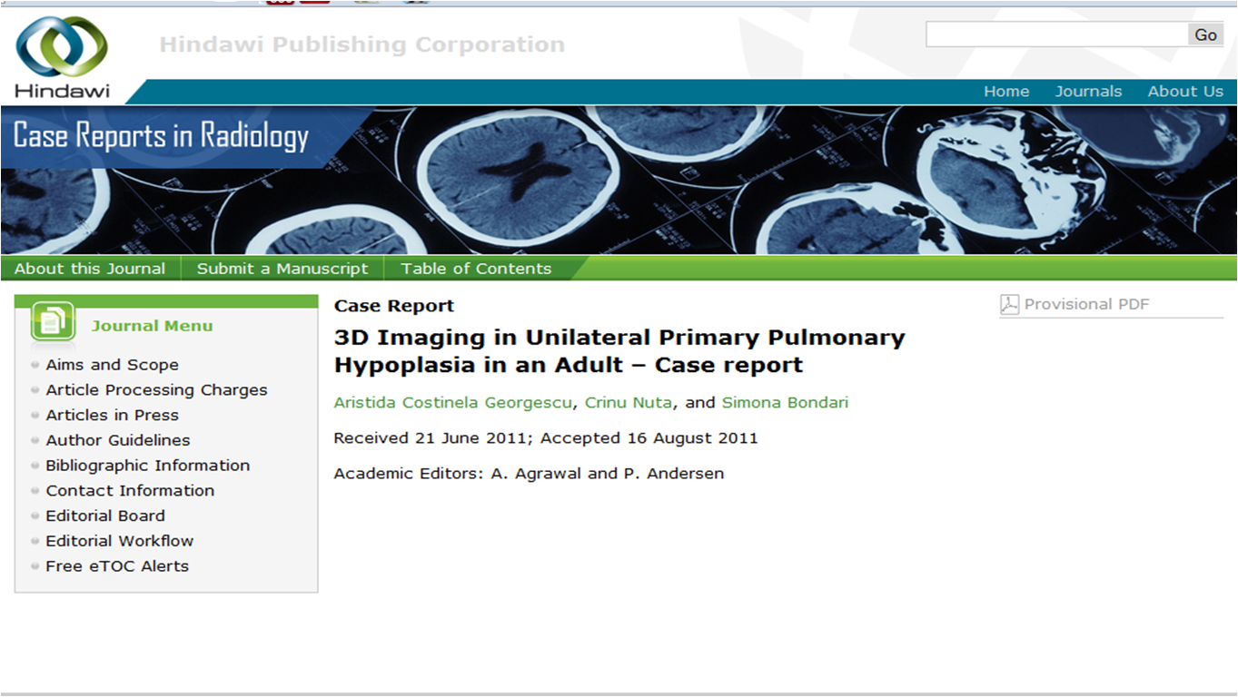View Article Processing Charges page
This screenshot has width=1238, height=697.
[156, 390]
